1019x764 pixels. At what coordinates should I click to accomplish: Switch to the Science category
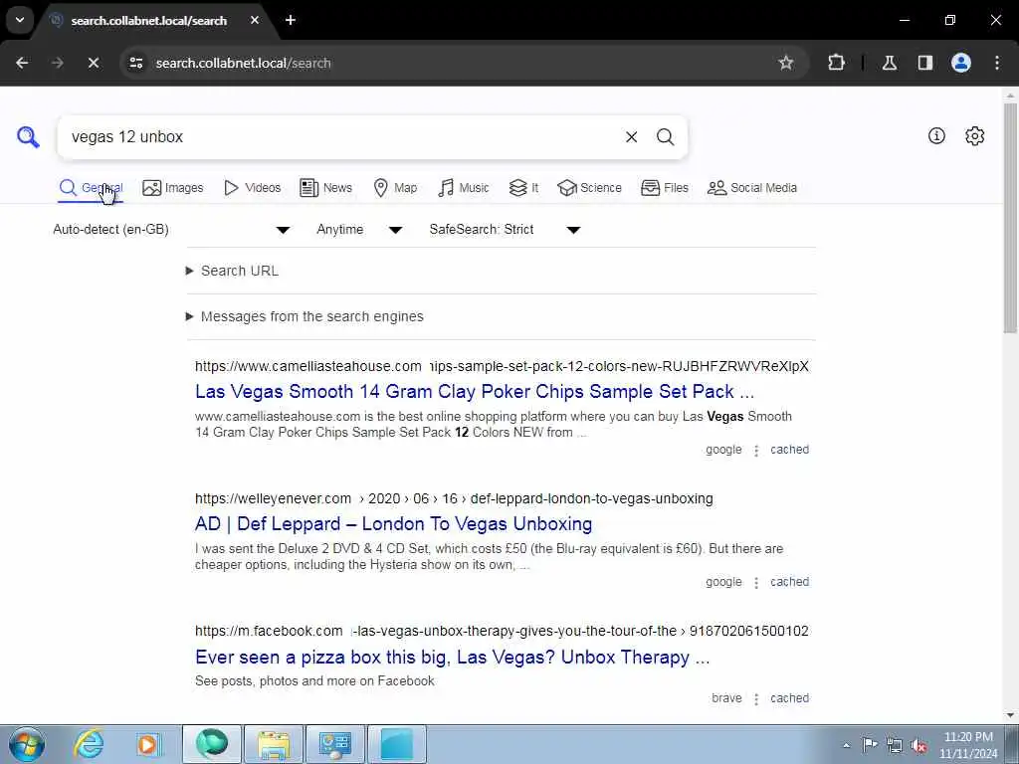(x=589, y=188)
